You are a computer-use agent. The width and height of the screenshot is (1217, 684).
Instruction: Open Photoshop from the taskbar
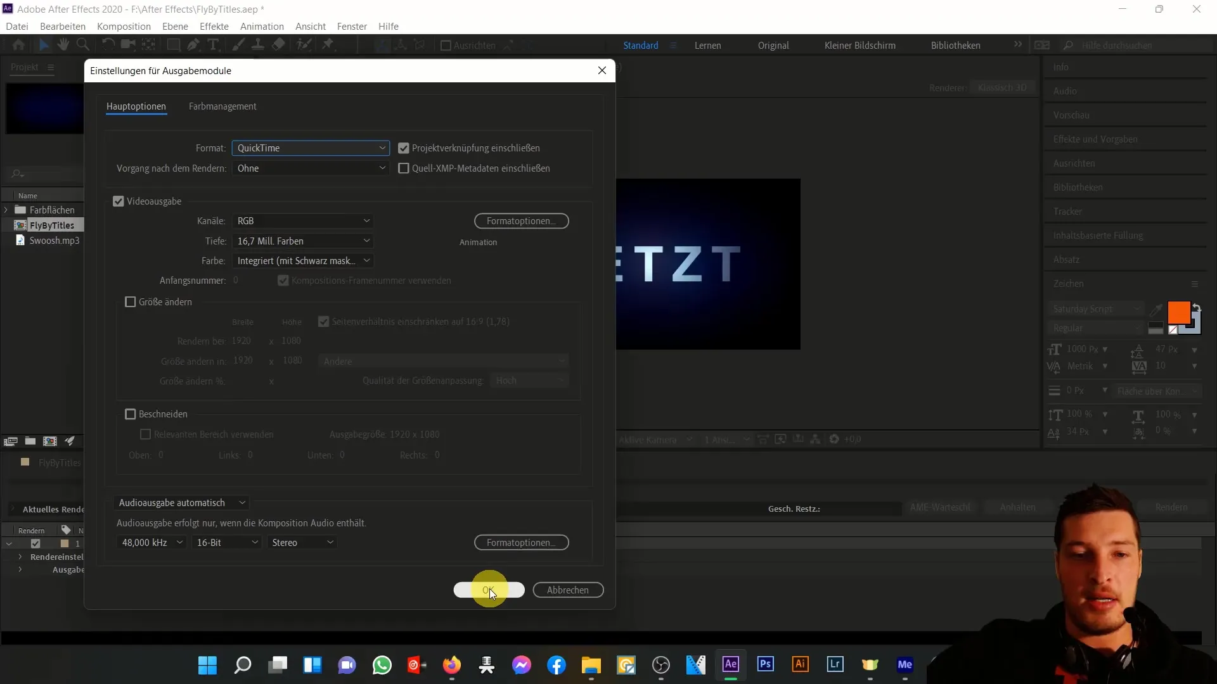pyautogui.click(x=765, y=664)
